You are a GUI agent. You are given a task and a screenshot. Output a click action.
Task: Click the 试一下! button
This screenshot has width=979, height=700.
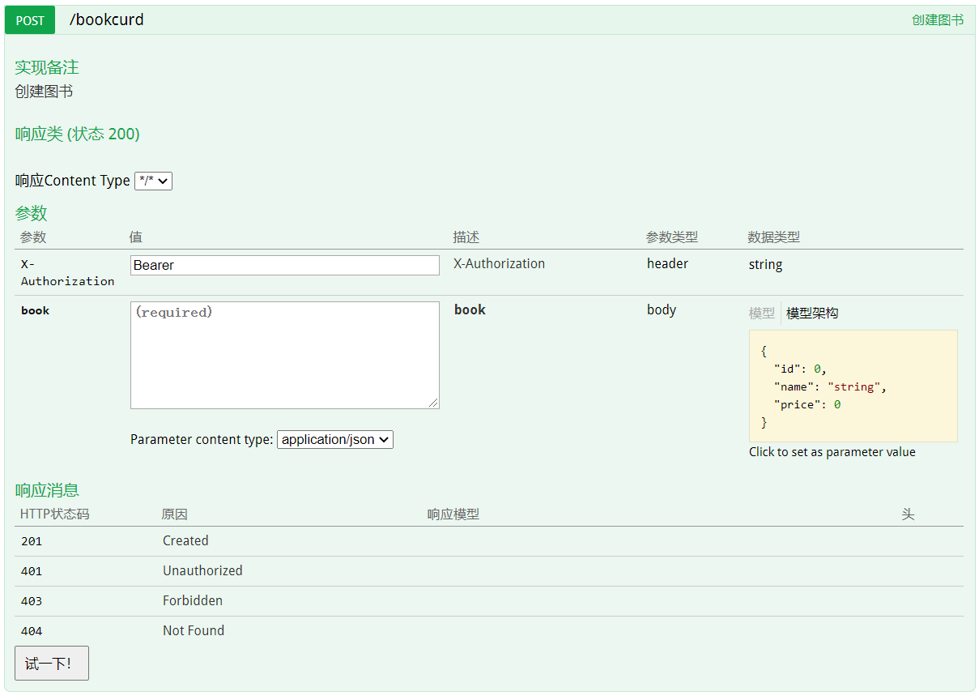pyautogui.click(x=52, y=663)
